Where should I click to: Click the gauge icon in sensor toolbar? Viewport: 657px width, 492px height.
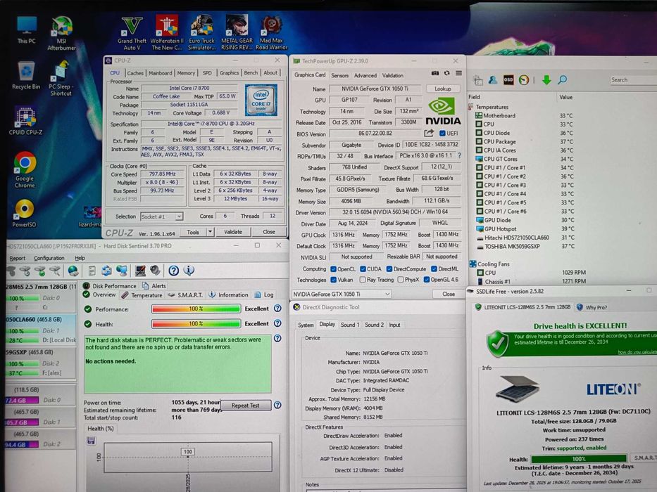524,79
